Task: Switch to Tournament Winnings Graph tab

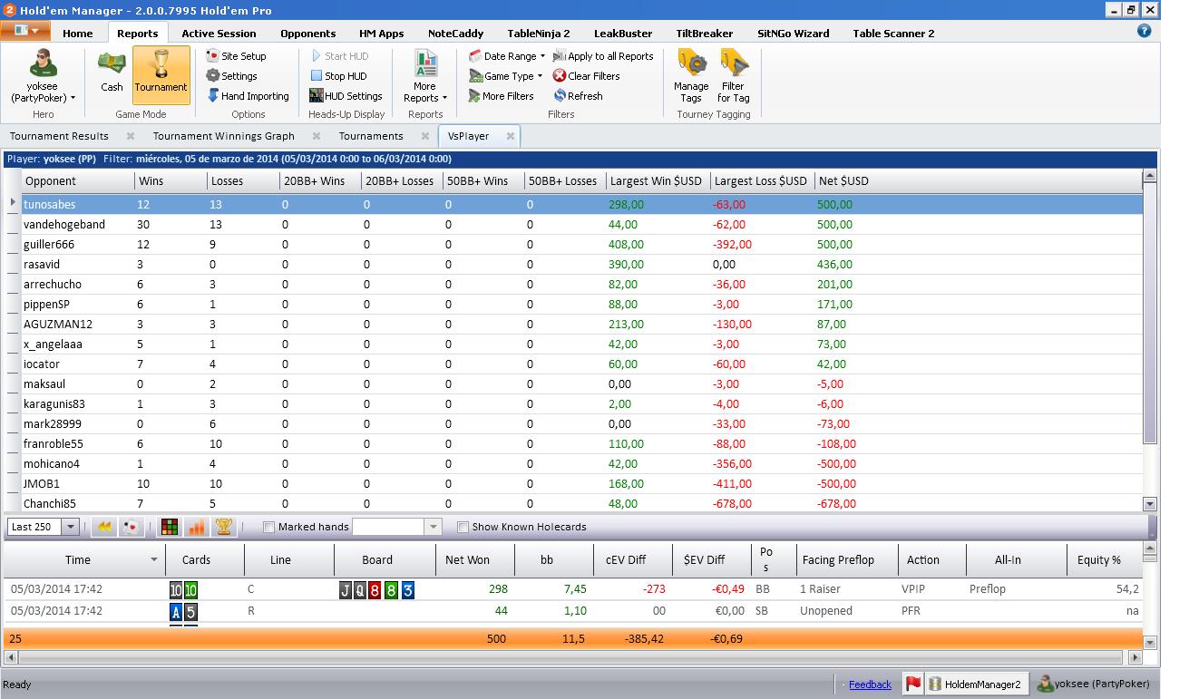Action: pyautogui.click(x=224, y=136)
